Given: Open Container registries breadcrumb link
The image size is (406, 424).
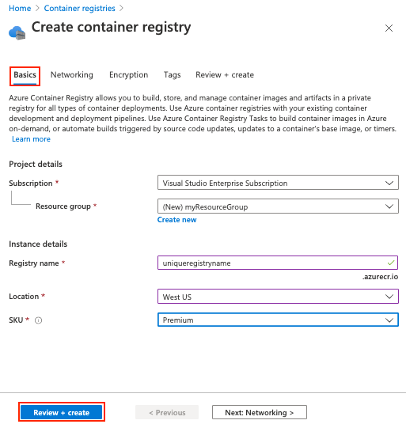Looking at the screenshot, I should [x=79, y=9].
